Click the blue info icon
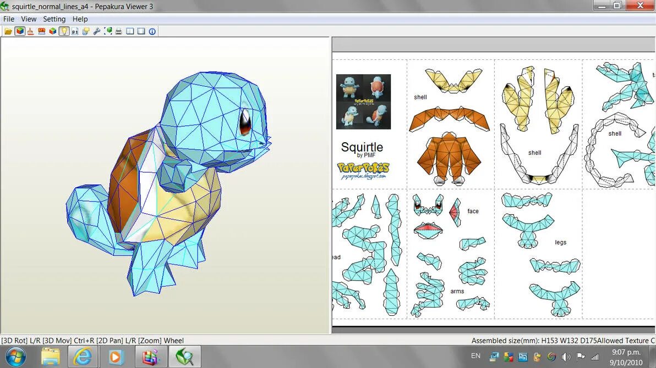This screenshot has width=656, height=368. (x=152, y=31)
